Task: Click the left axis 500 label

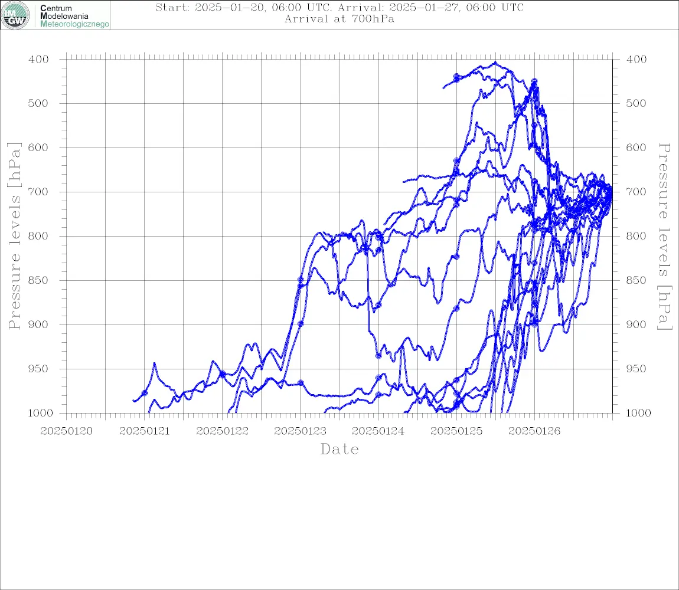Action: pos(38,103)
